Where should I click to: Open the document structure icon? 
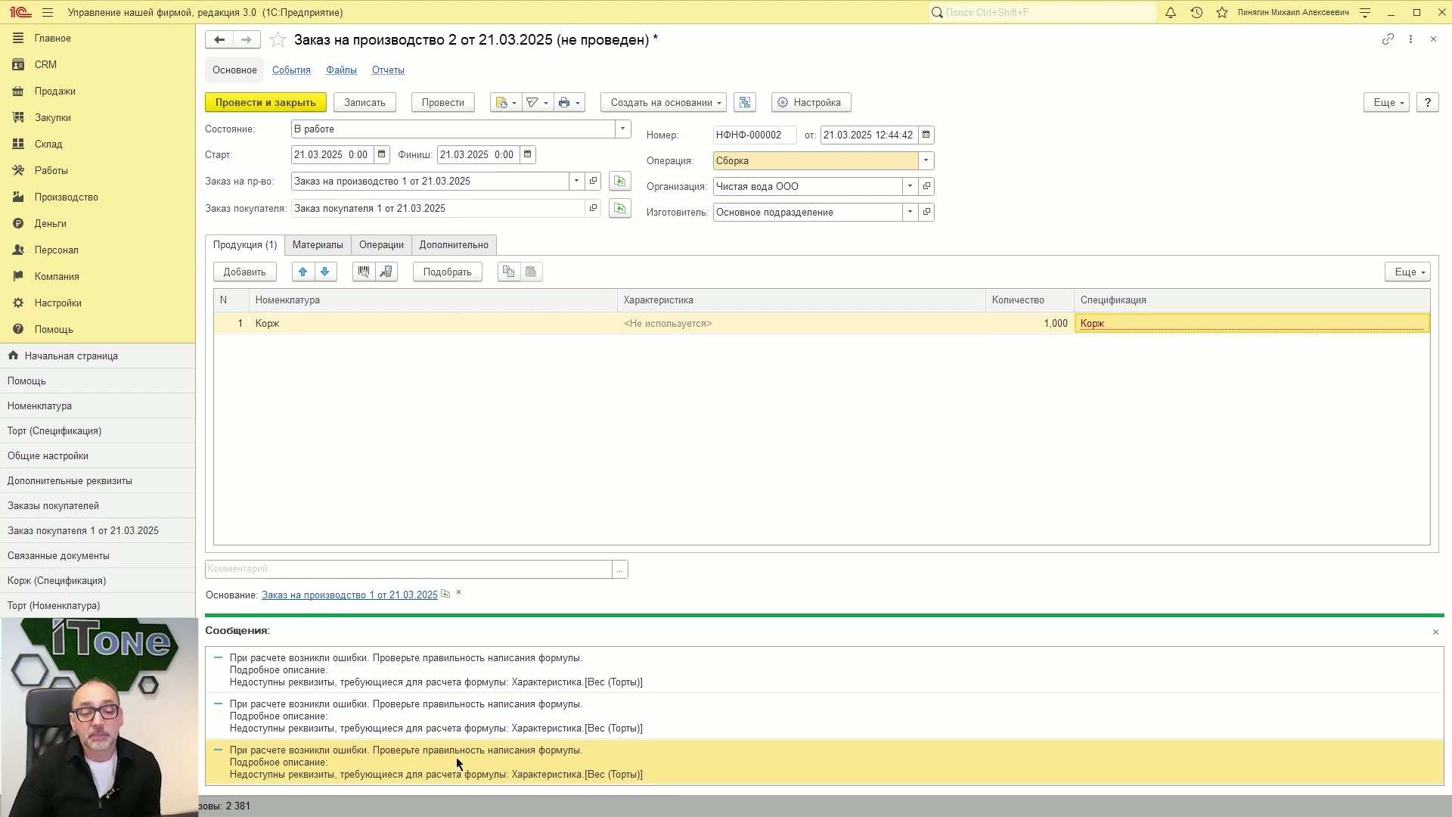(745, 102)
